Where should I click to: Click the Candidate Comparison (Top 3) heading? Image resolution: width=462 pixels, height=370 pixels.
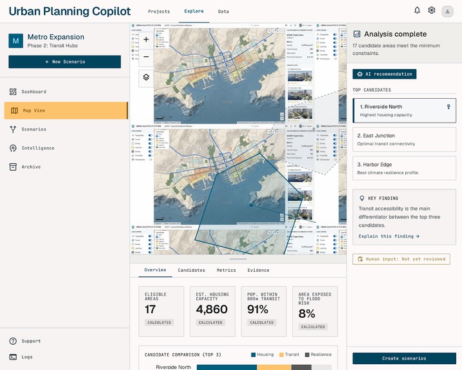(x=183, y=355)
